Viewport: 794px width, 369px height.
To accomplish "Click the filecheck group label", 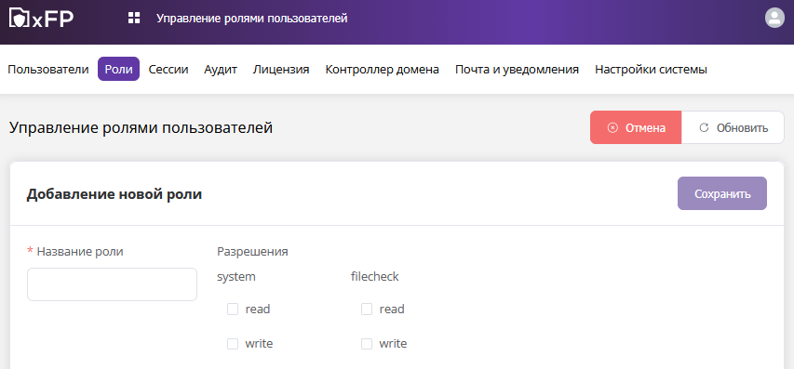I will (x=375, y=277).
